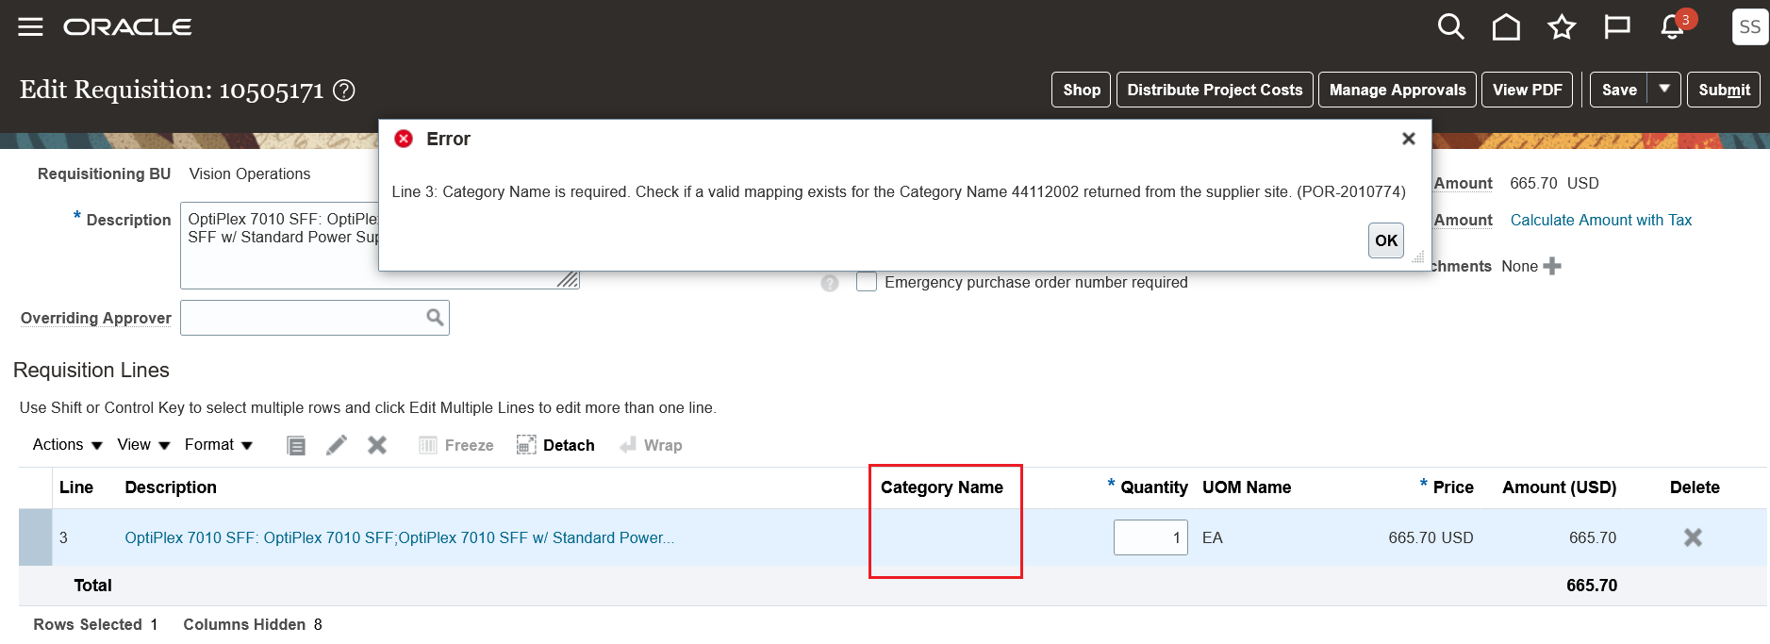The height and width of the screenshot is (644, 1770).
Task: Delete line 3 using the X icon
Action: click(1693, 537)
